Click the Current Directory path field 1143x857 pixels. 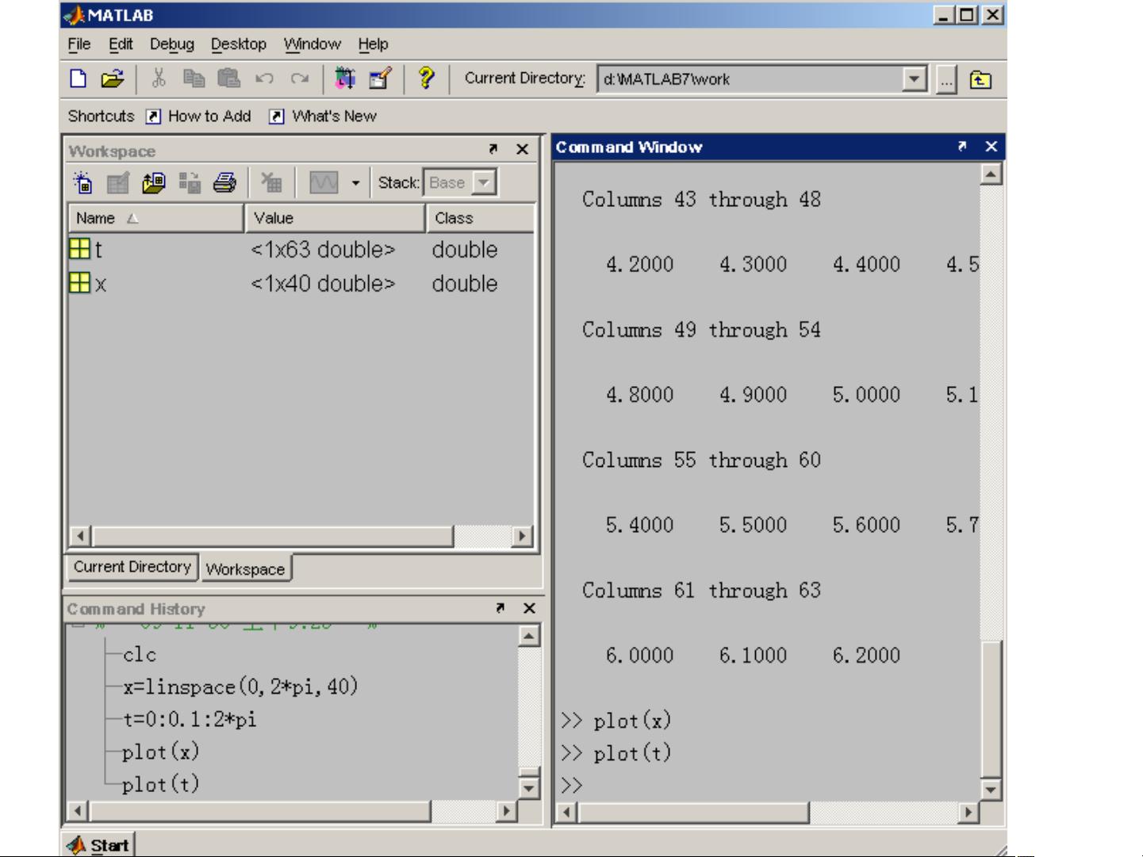(750, 78)
